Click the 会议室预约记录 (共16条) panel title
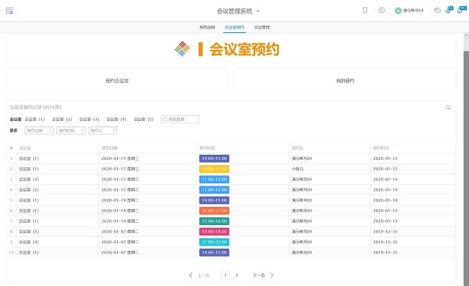Viewport: 469px width, 286px height. click(35, 107)
